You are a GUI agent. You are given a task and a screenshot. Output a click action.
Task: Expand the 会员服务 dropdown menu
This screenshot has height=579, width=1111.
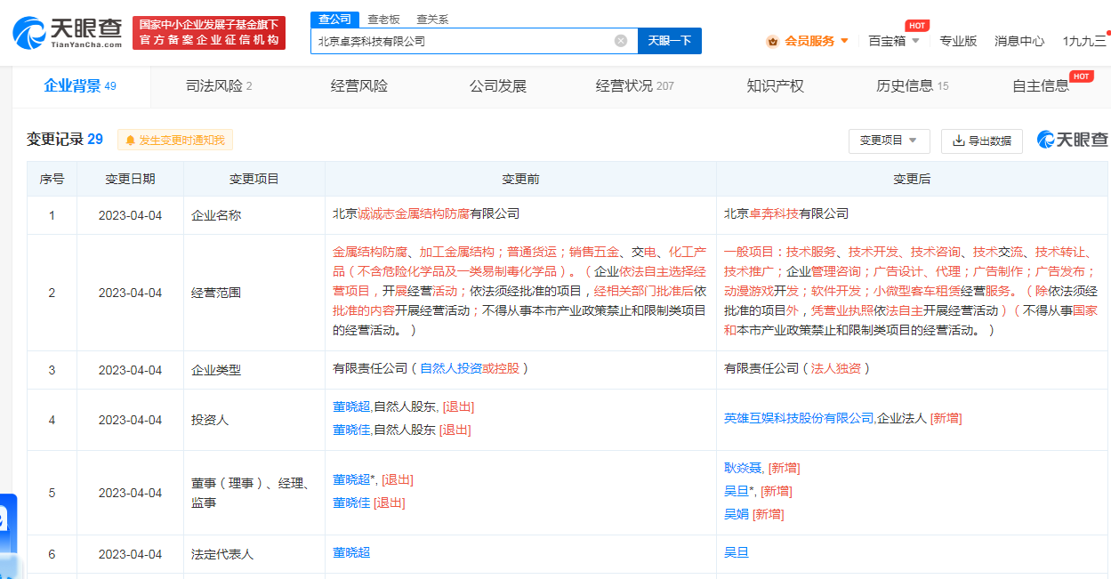808,41
